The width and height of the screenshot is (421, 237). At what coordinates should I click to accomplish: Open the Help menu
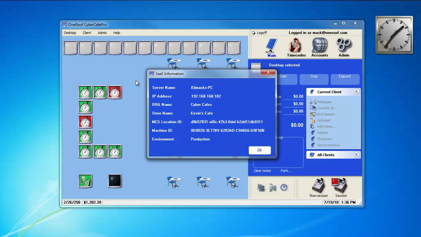(x=117, y=33)
